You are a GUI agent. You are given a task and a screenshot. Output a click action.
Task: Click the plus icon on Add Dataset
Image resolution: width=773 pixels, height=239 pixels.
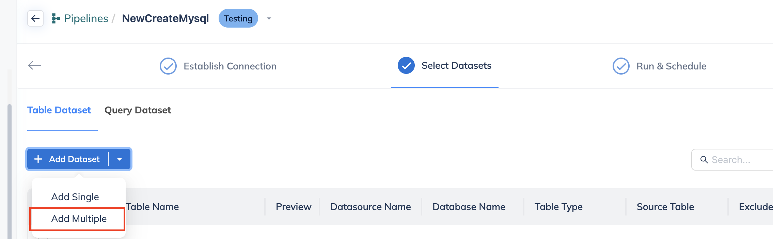(38, 159)
